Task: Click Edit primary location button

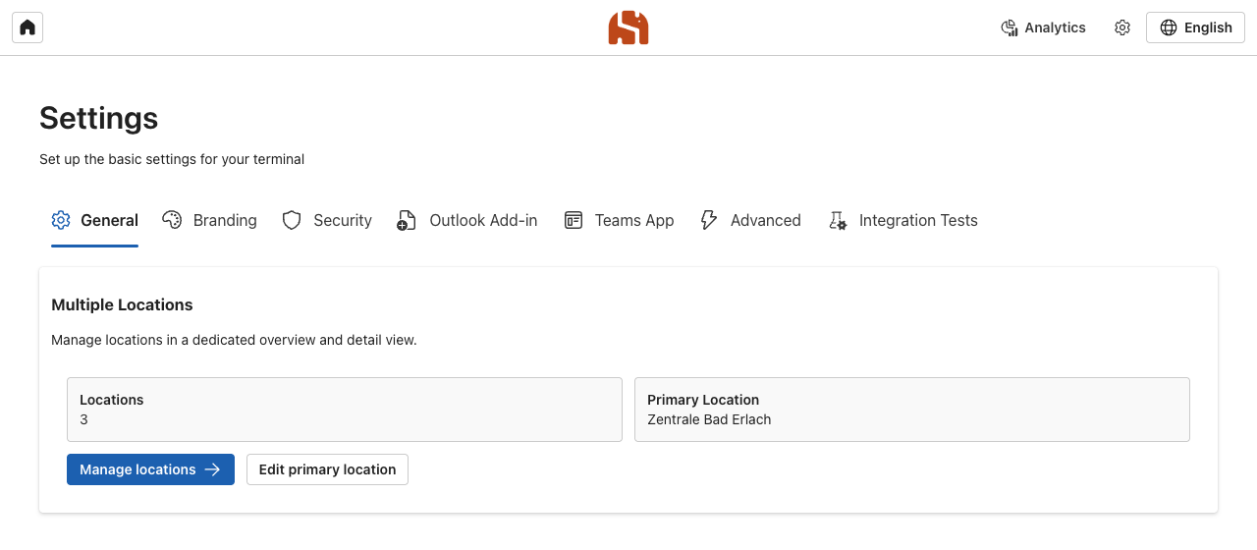Action: click(327, 469)
